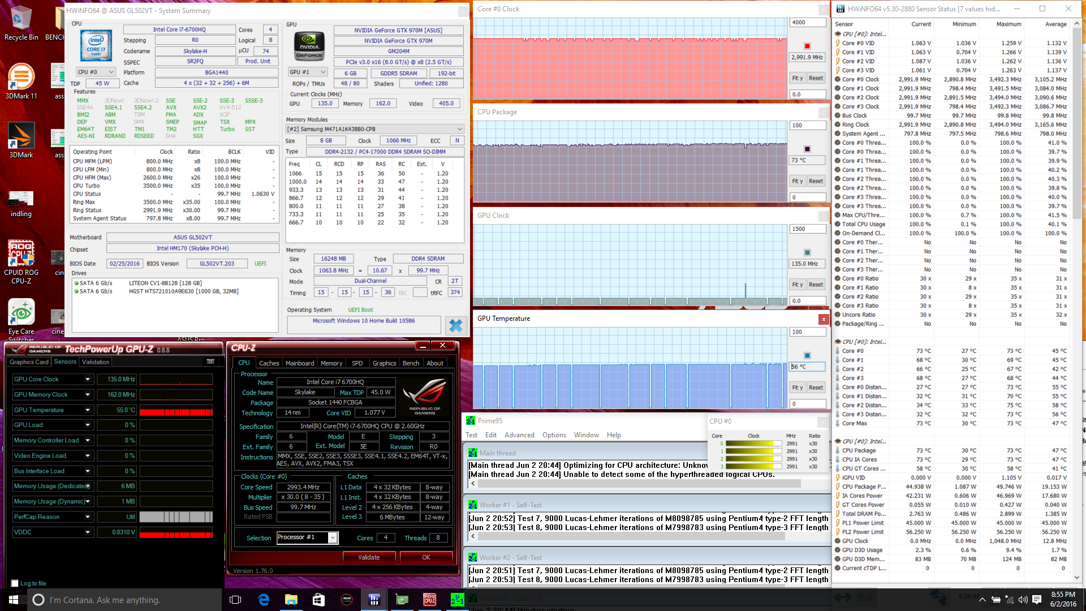Screen dimensions: 1086x611
Task: Expand the GPU Temperature sensor dropdown in GPU-Z
Action: 88,410
